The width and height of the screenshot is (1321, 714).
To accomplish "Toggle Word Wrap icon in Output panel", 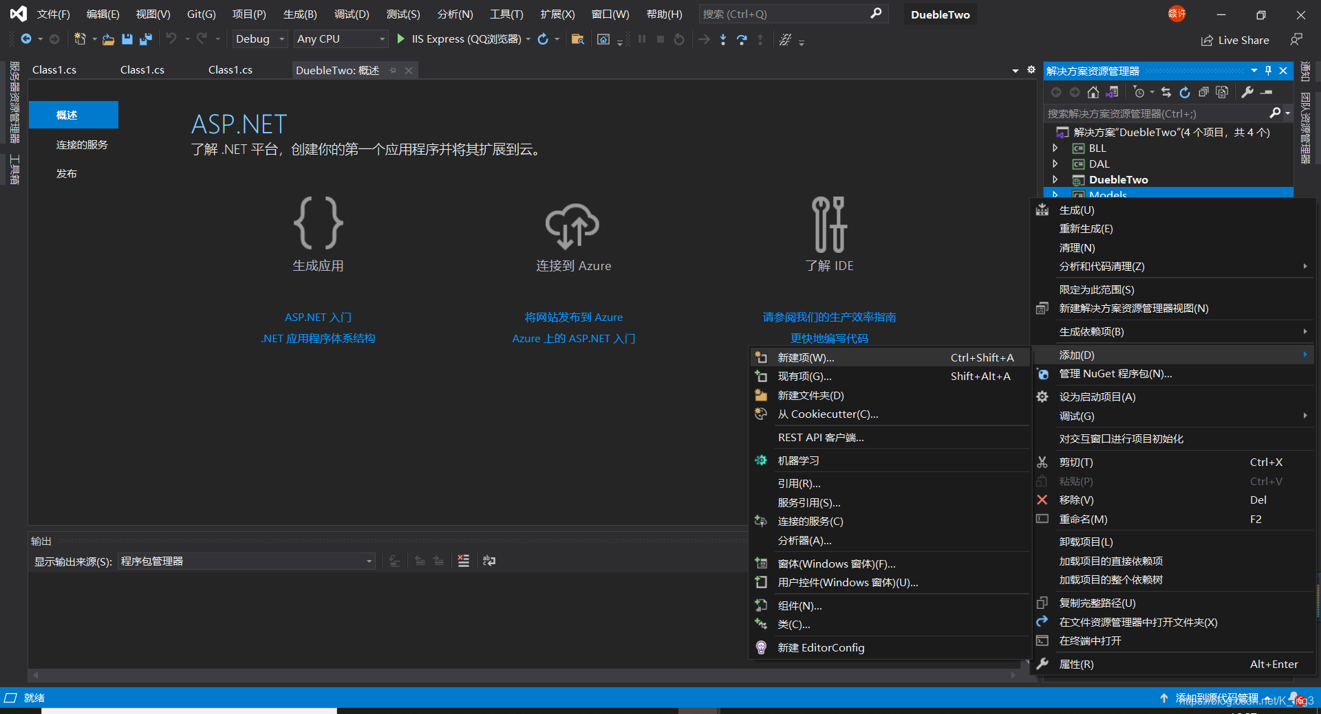I will coord(489,561).
